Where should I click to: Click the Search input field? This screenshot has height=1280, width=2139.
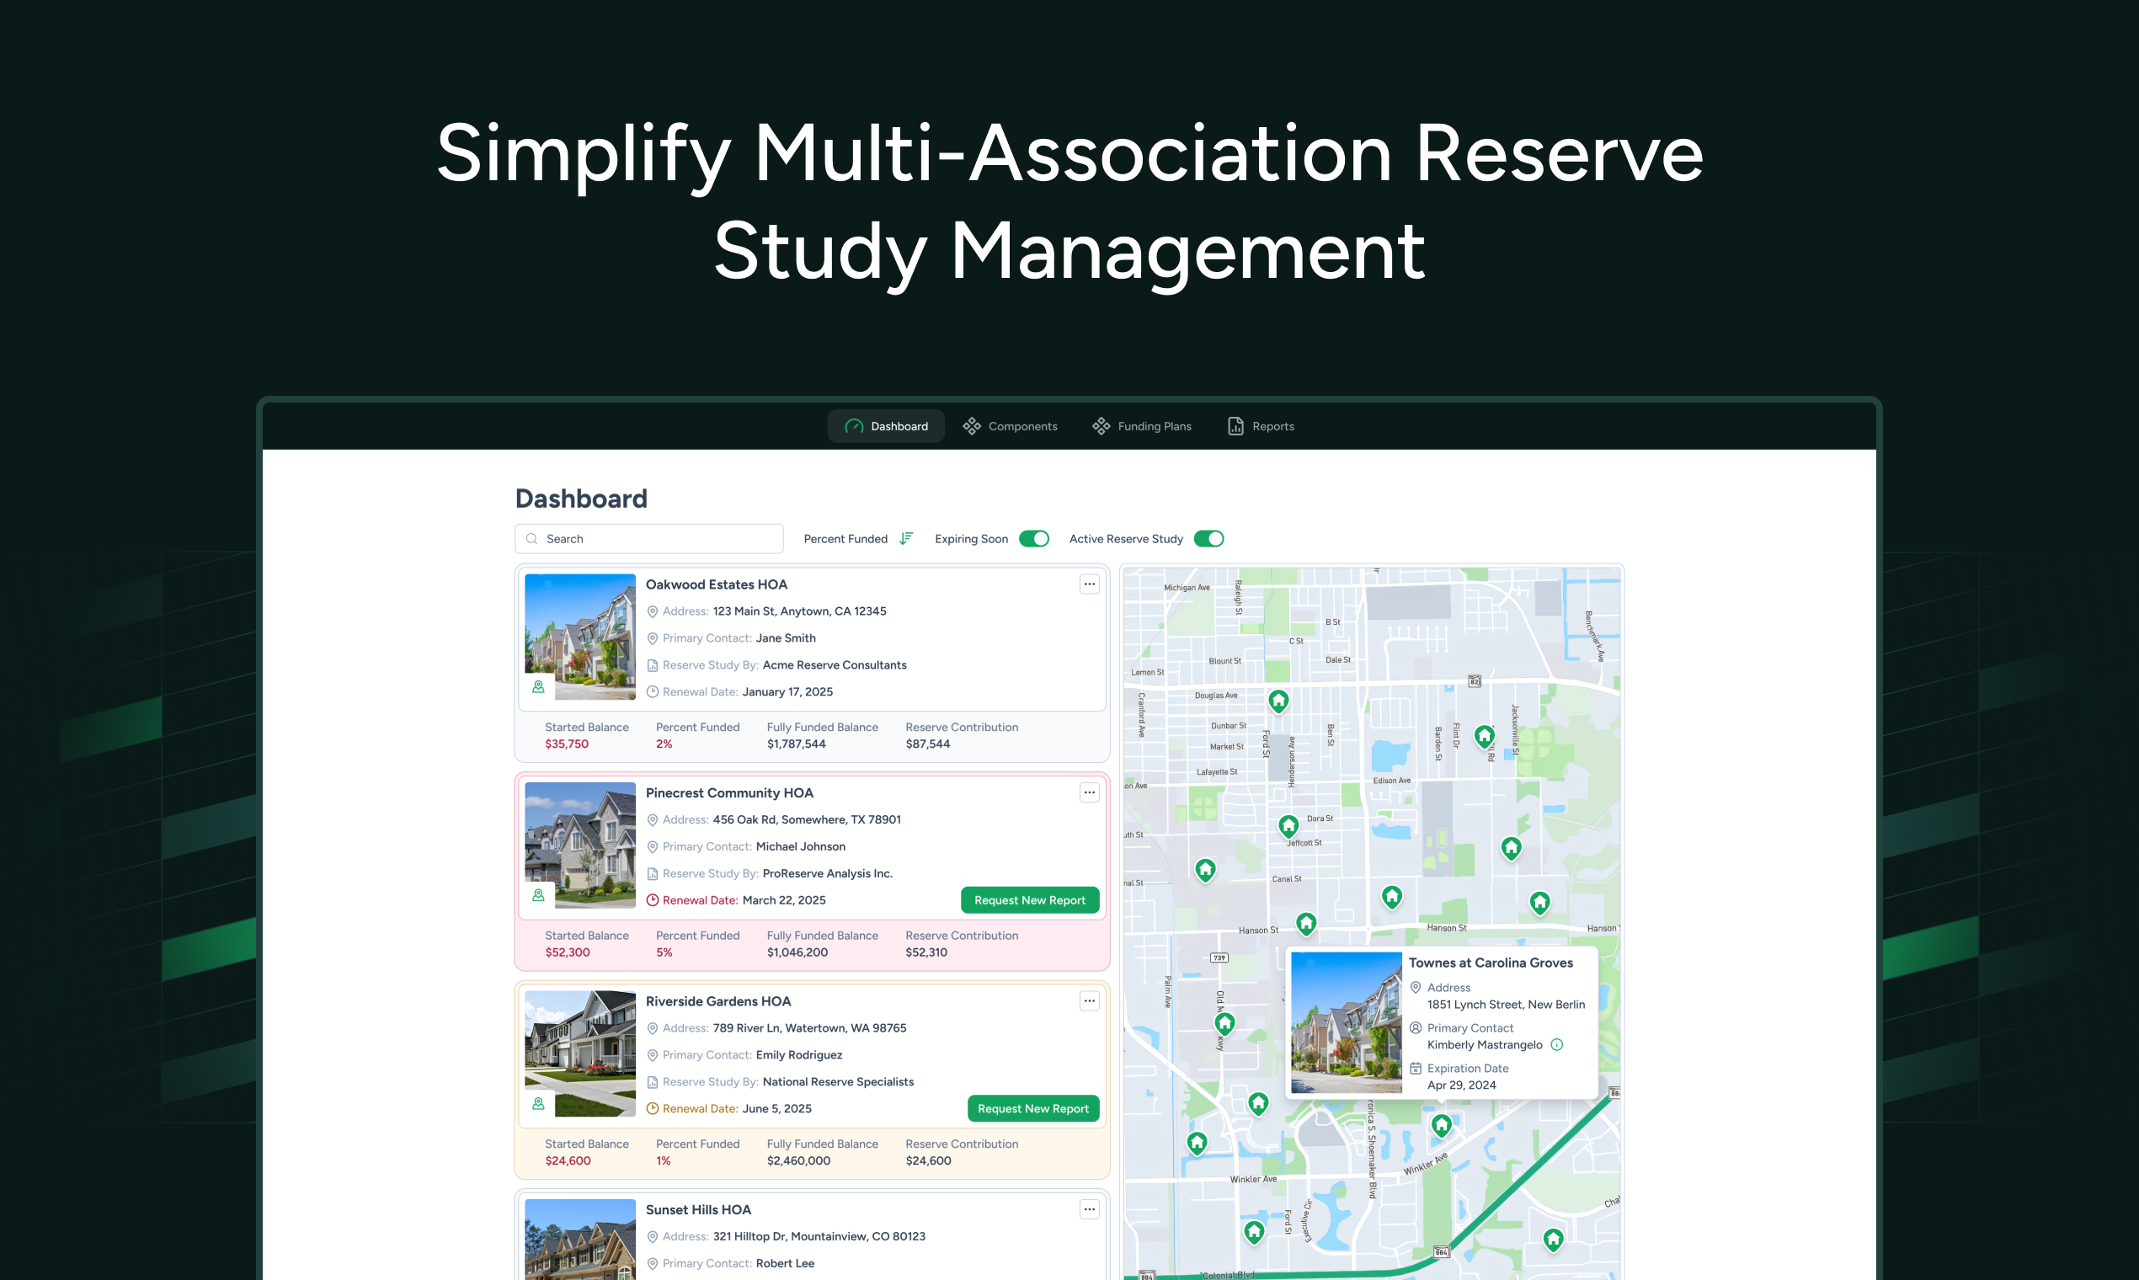point(648,539)
